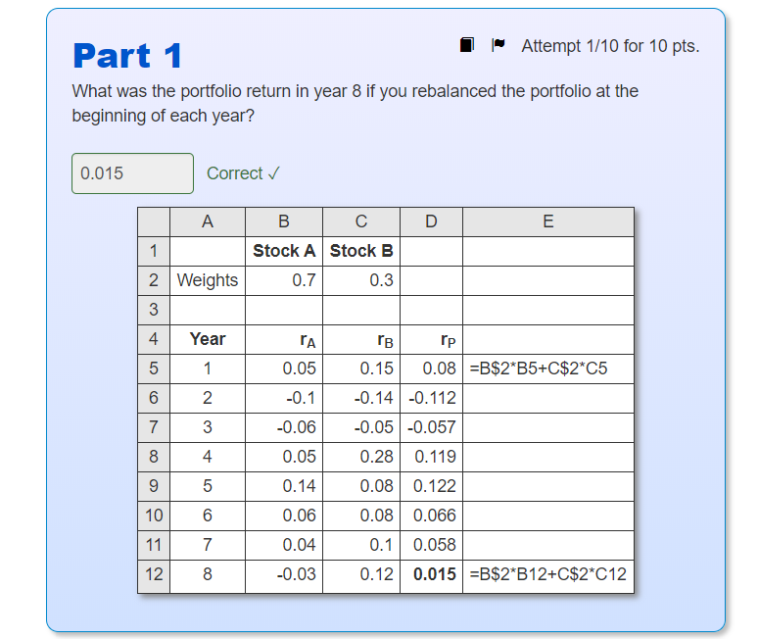Select row header 5

point(154,369)
